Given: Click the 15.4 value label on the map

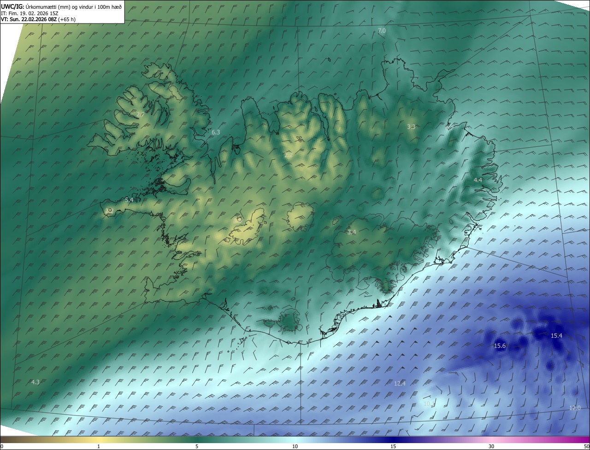Looking at the screenshot, I should click(x=557, y=336).
